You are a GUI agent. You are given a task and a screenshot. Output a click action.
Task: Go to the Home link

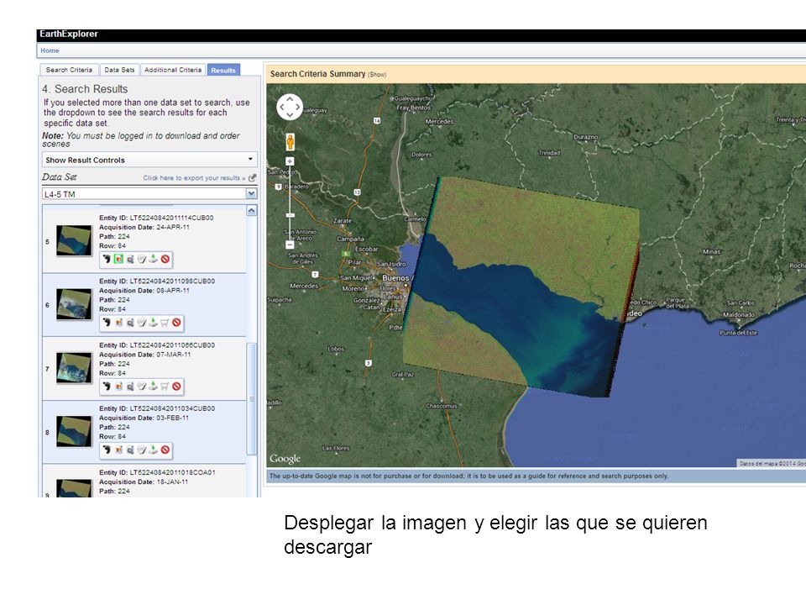(x=50, y=50)
